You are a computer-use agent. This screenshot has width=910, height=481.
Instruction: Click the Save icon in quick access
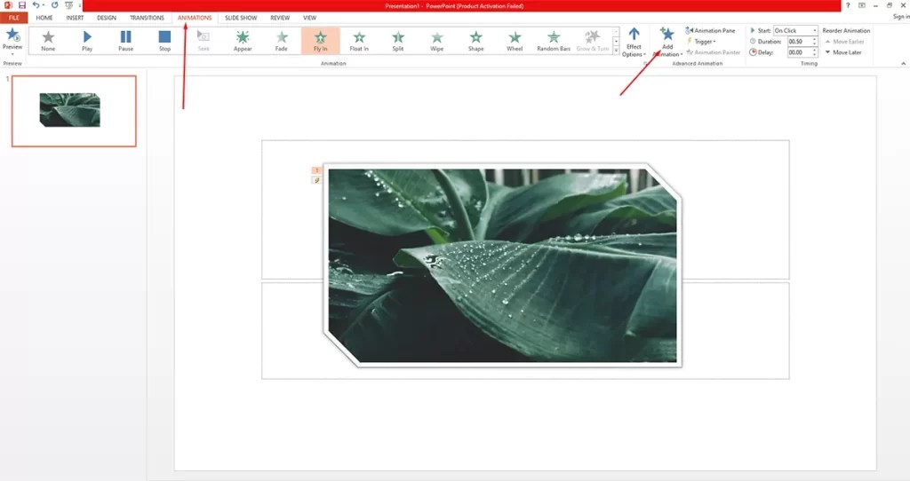click(x=21, y=5)
